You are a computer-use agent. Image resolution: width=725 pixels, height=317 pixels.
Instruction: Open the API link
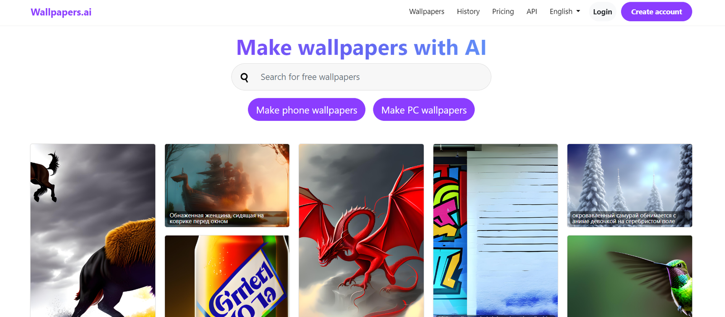point(532,12)
